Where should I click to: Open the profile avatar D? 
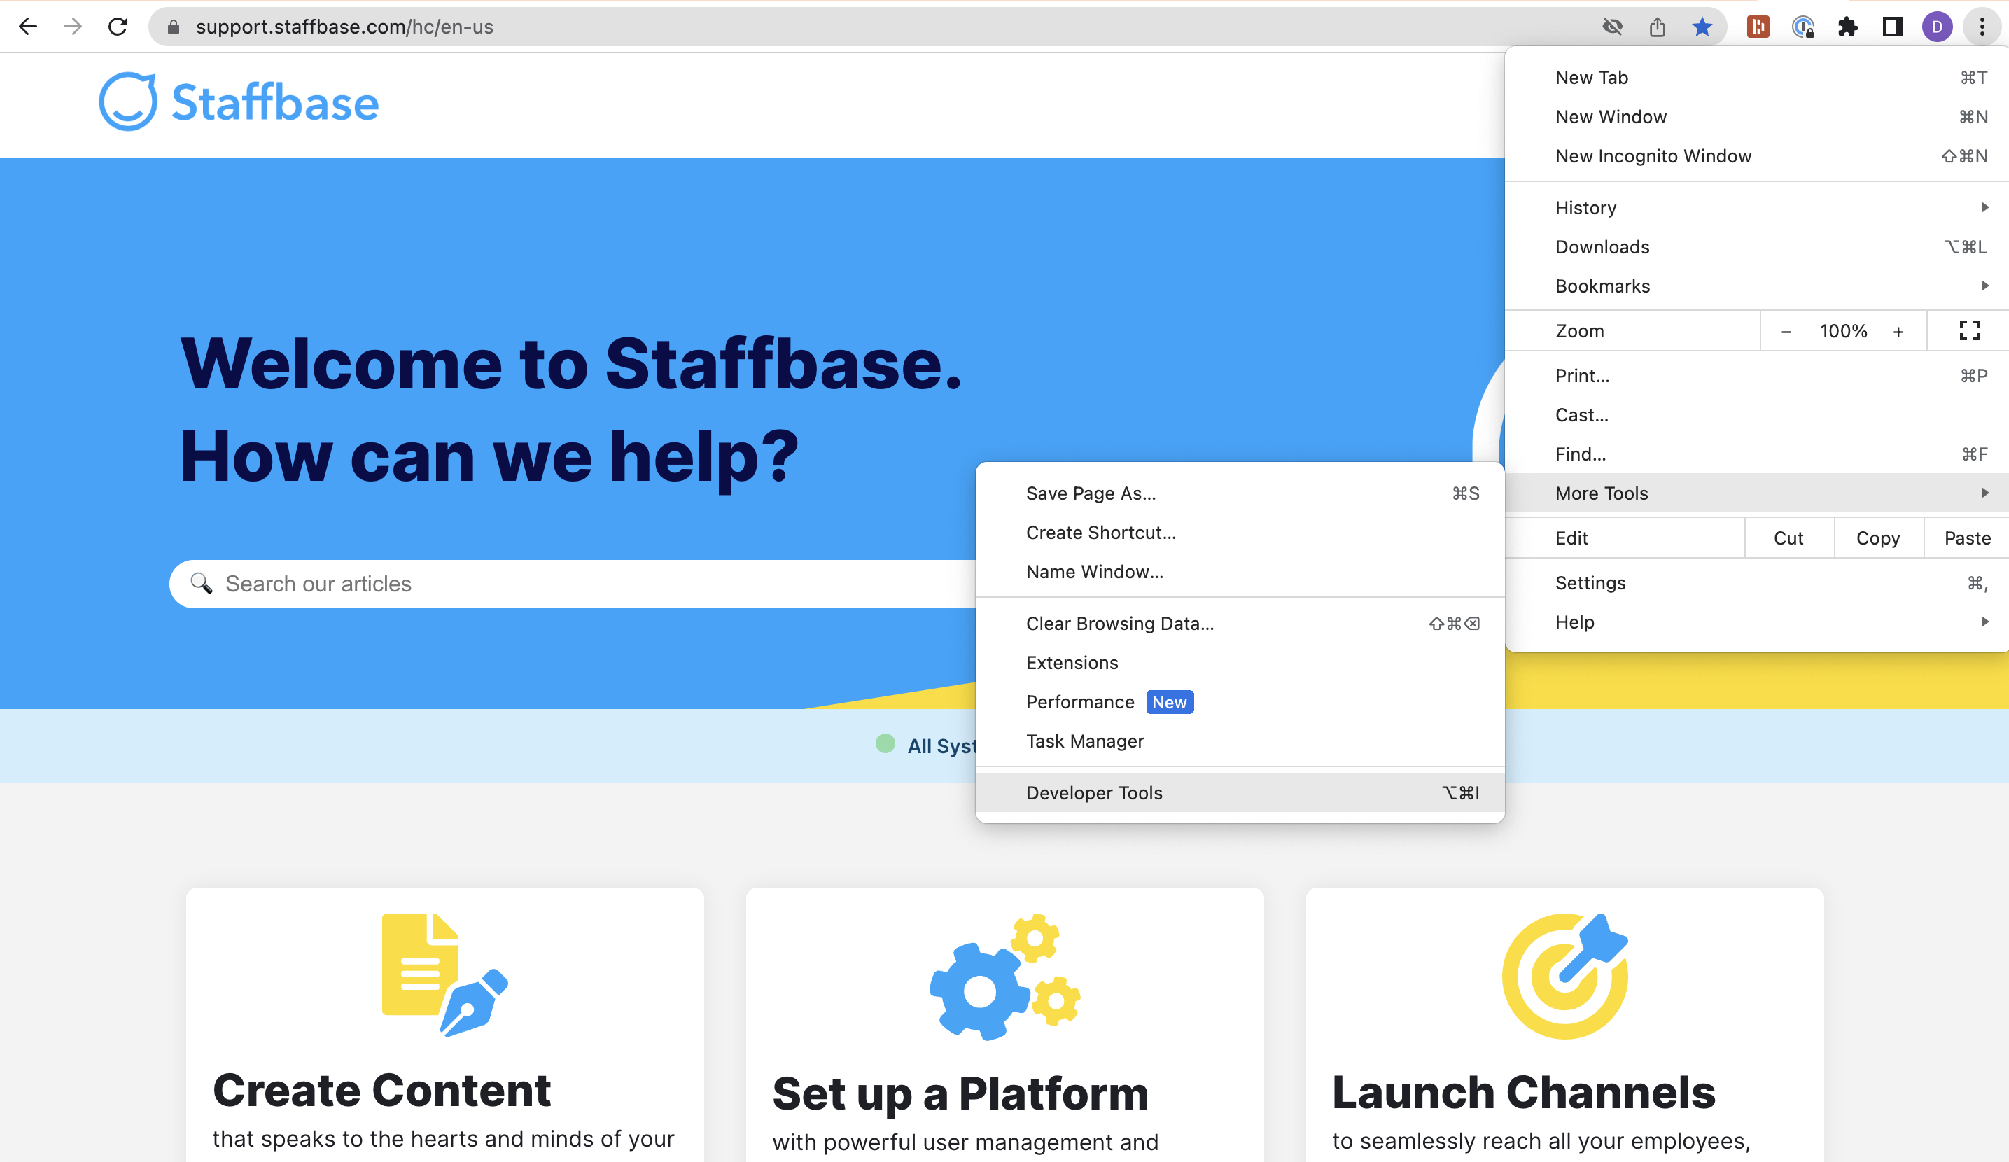point(1938,27)
